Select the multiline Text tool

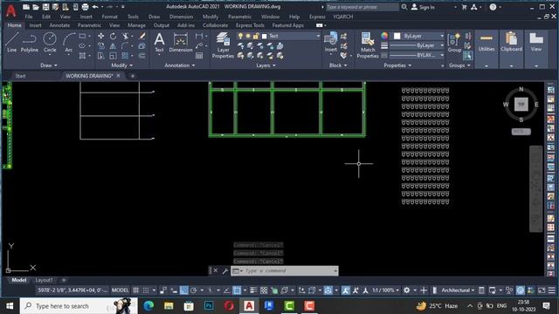click(159, 43)
